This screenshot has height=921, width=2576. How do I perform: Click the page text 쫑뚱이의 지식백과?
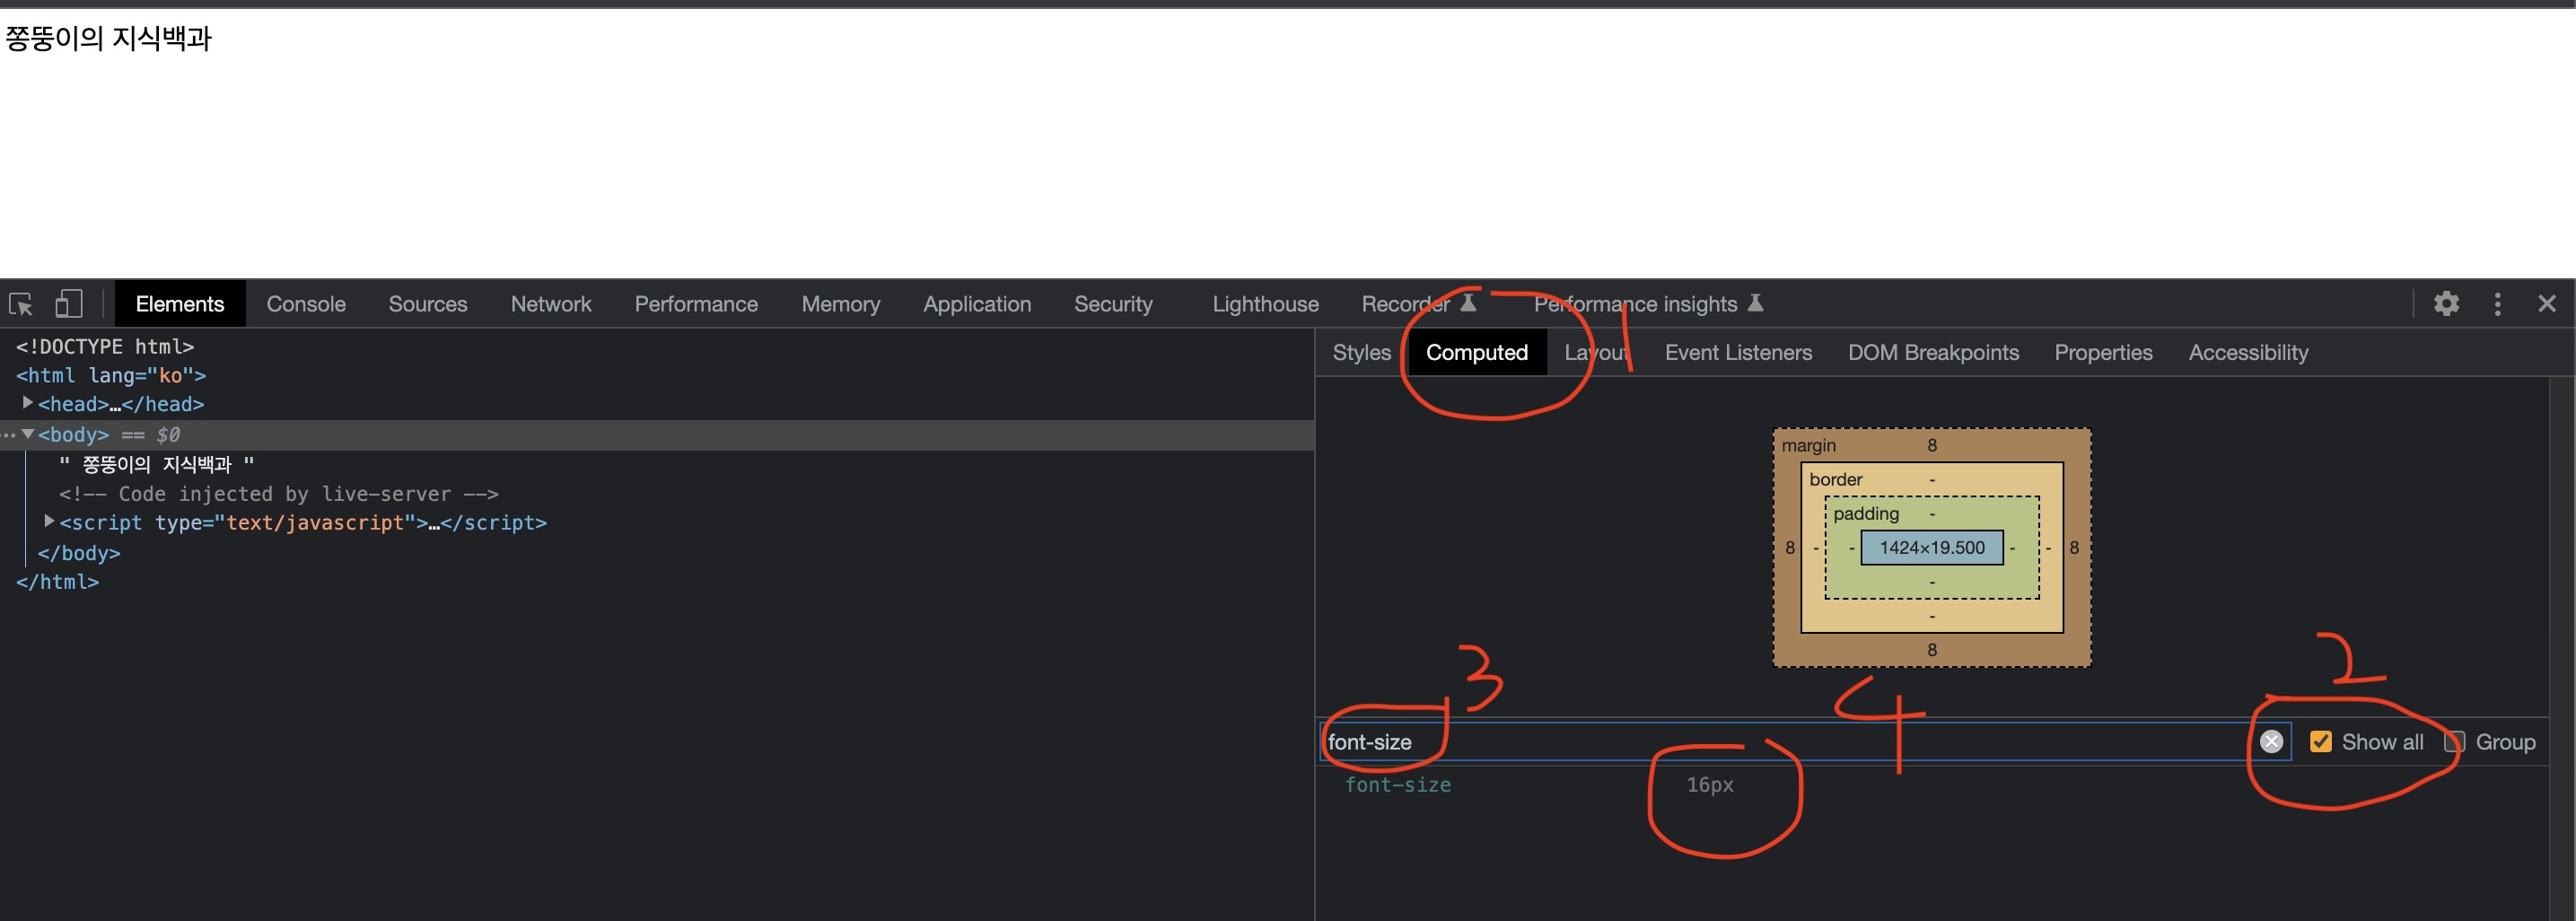[x=108, y=38]
